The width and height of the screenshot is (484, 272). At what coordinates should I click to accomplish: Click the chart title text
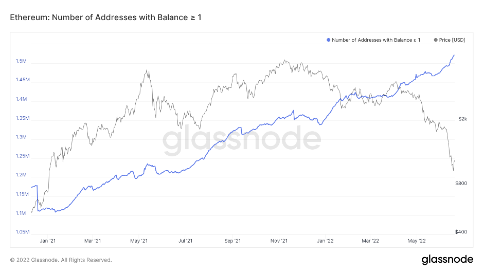(x=105, y=17)
